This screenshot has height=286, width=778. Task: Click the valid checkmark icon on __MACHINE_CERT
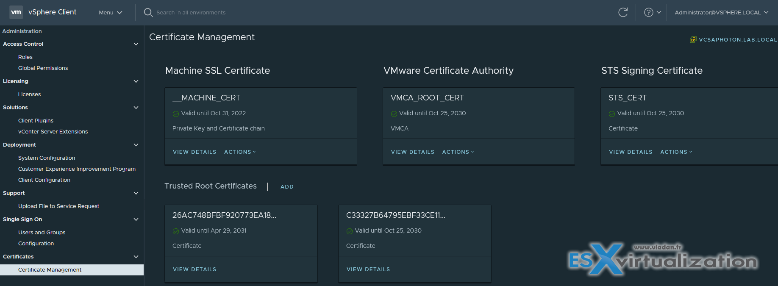pyautogui.click(x=176, y=114)
